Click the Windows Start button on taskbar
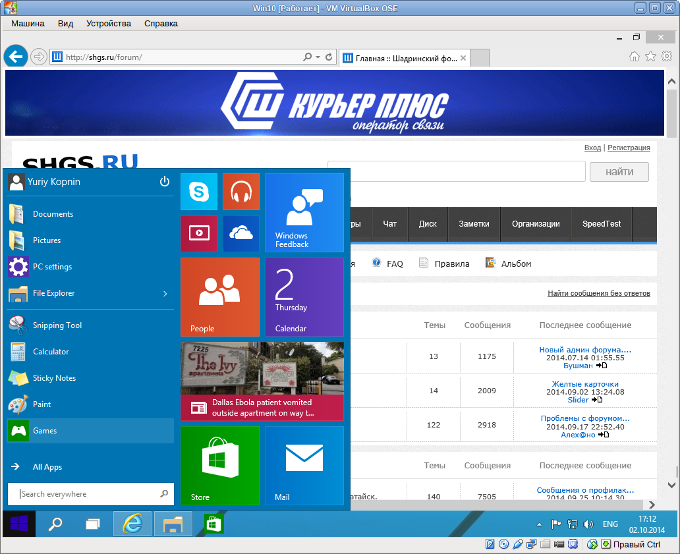The width and height of the screenshot is (680, 554). pos(19,524)
